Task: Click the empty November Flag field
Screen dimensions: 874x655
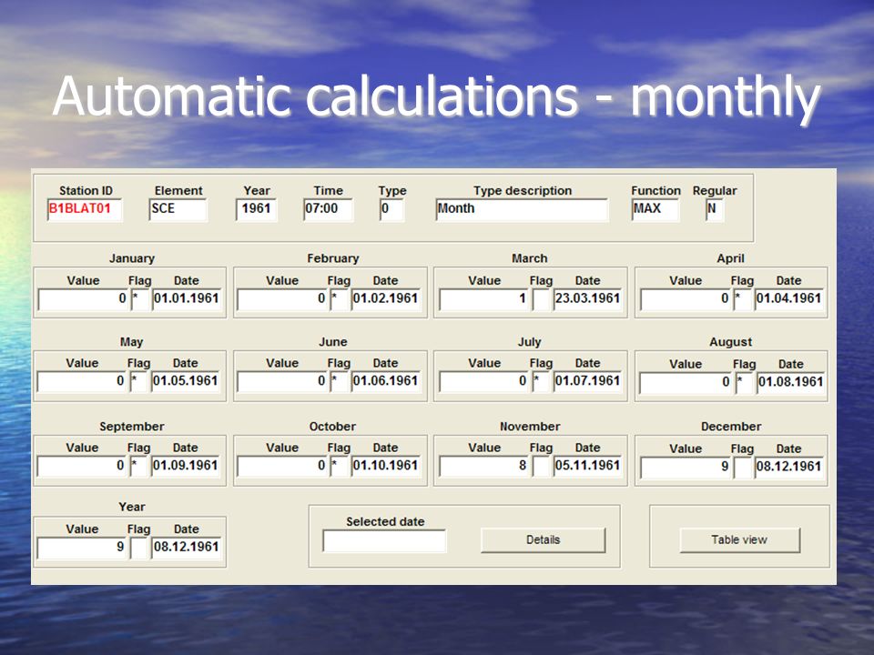Action: pyautogui.click(x=541, y=466)
